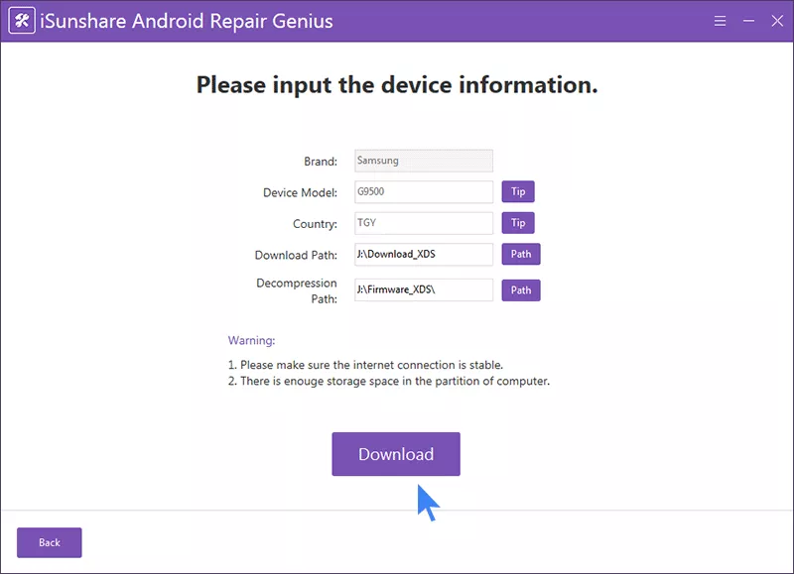Click 'There is enouge storage space' warning line
Screen dimensions: 794x574
389,381
